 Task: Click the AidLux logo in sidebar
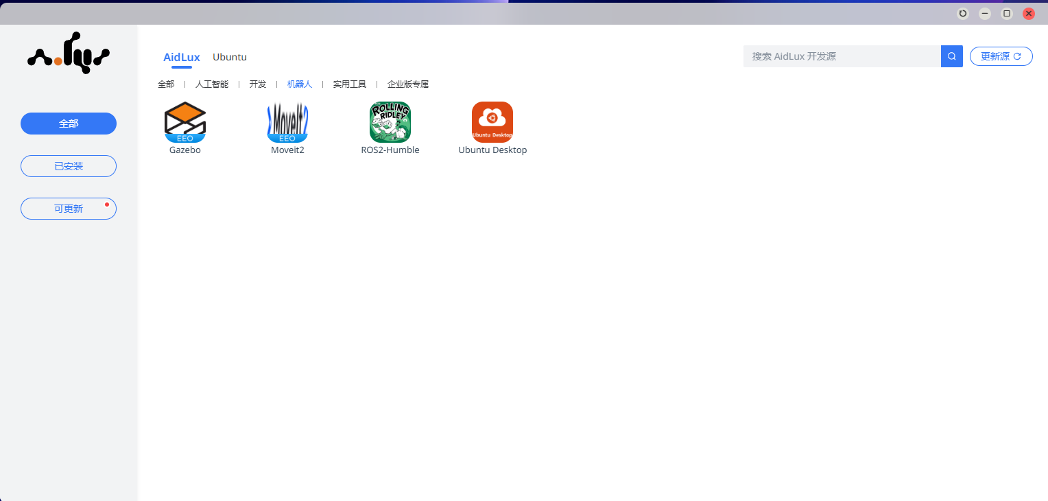coord(69,53)
